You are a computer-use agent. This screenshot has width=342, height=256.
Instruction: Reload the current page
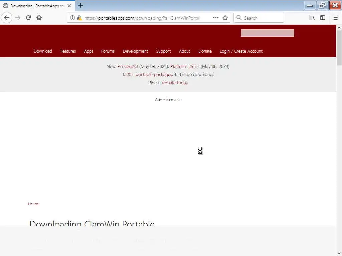(28, 18)
